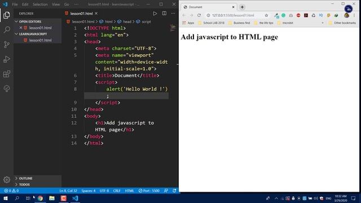
Task: Collapse the Open Editors section
Action: 38,21
